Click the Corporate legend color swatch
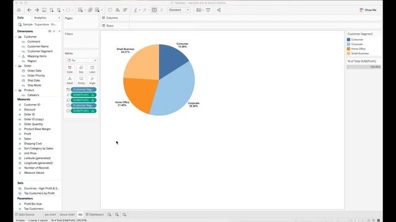The image size is (396, 222). tap(348, 44)
